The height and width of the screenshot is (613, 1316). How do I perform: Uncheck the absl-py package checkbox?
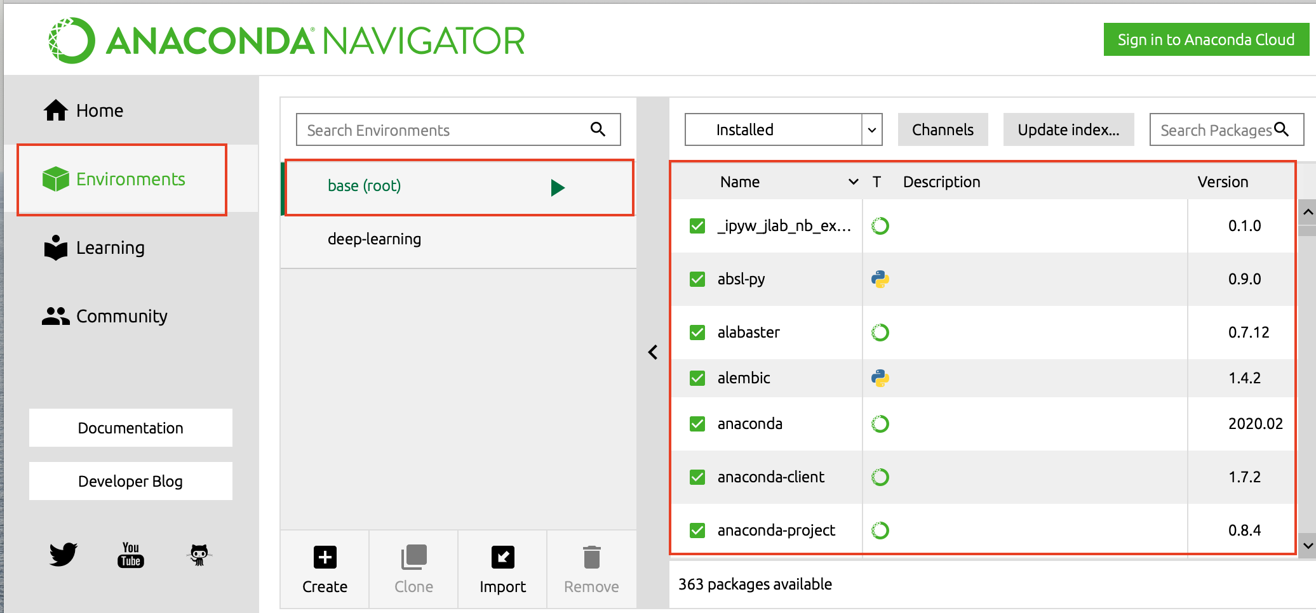tap(697, 279)
